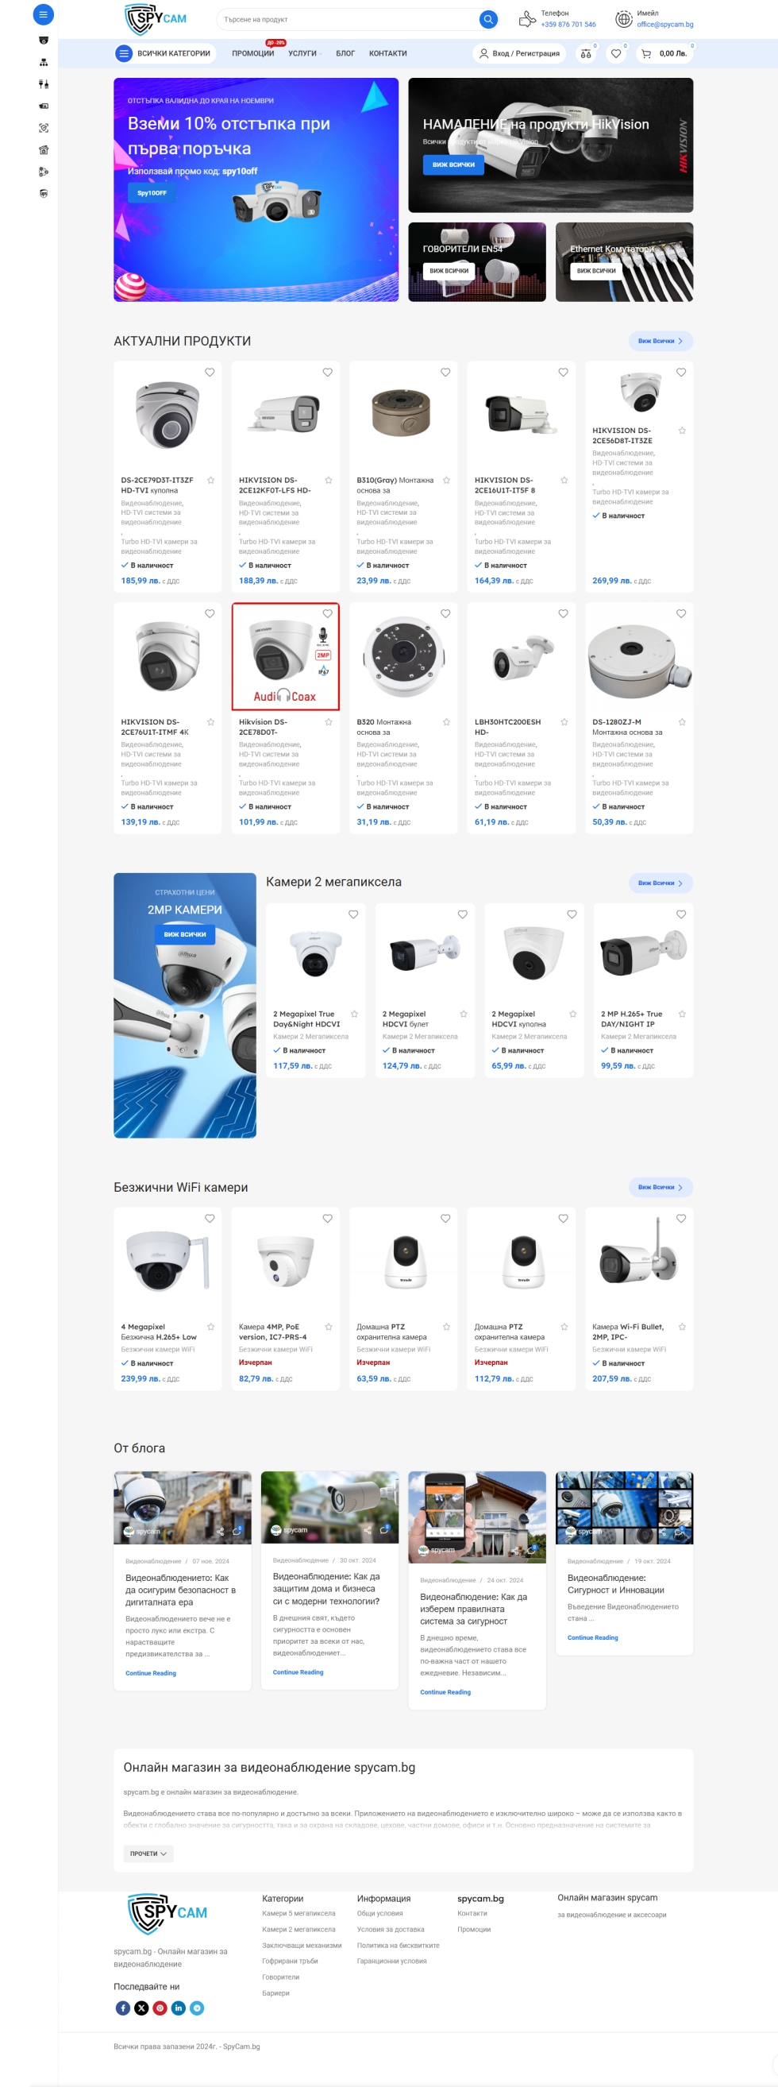This screenshot has width=778, height=2087.
Task: Open the LinkedIn social icon in the footer
Action: click(x=178, y=2008)
